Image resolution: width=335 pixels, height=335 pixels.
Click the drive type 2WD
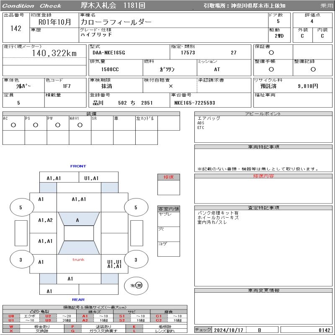[x=279, y=36]
